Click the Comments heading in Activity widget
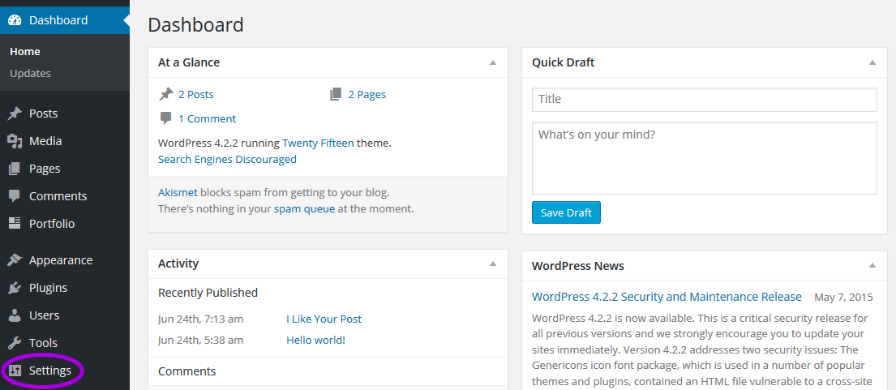896x390 pixels. (186, 371)
